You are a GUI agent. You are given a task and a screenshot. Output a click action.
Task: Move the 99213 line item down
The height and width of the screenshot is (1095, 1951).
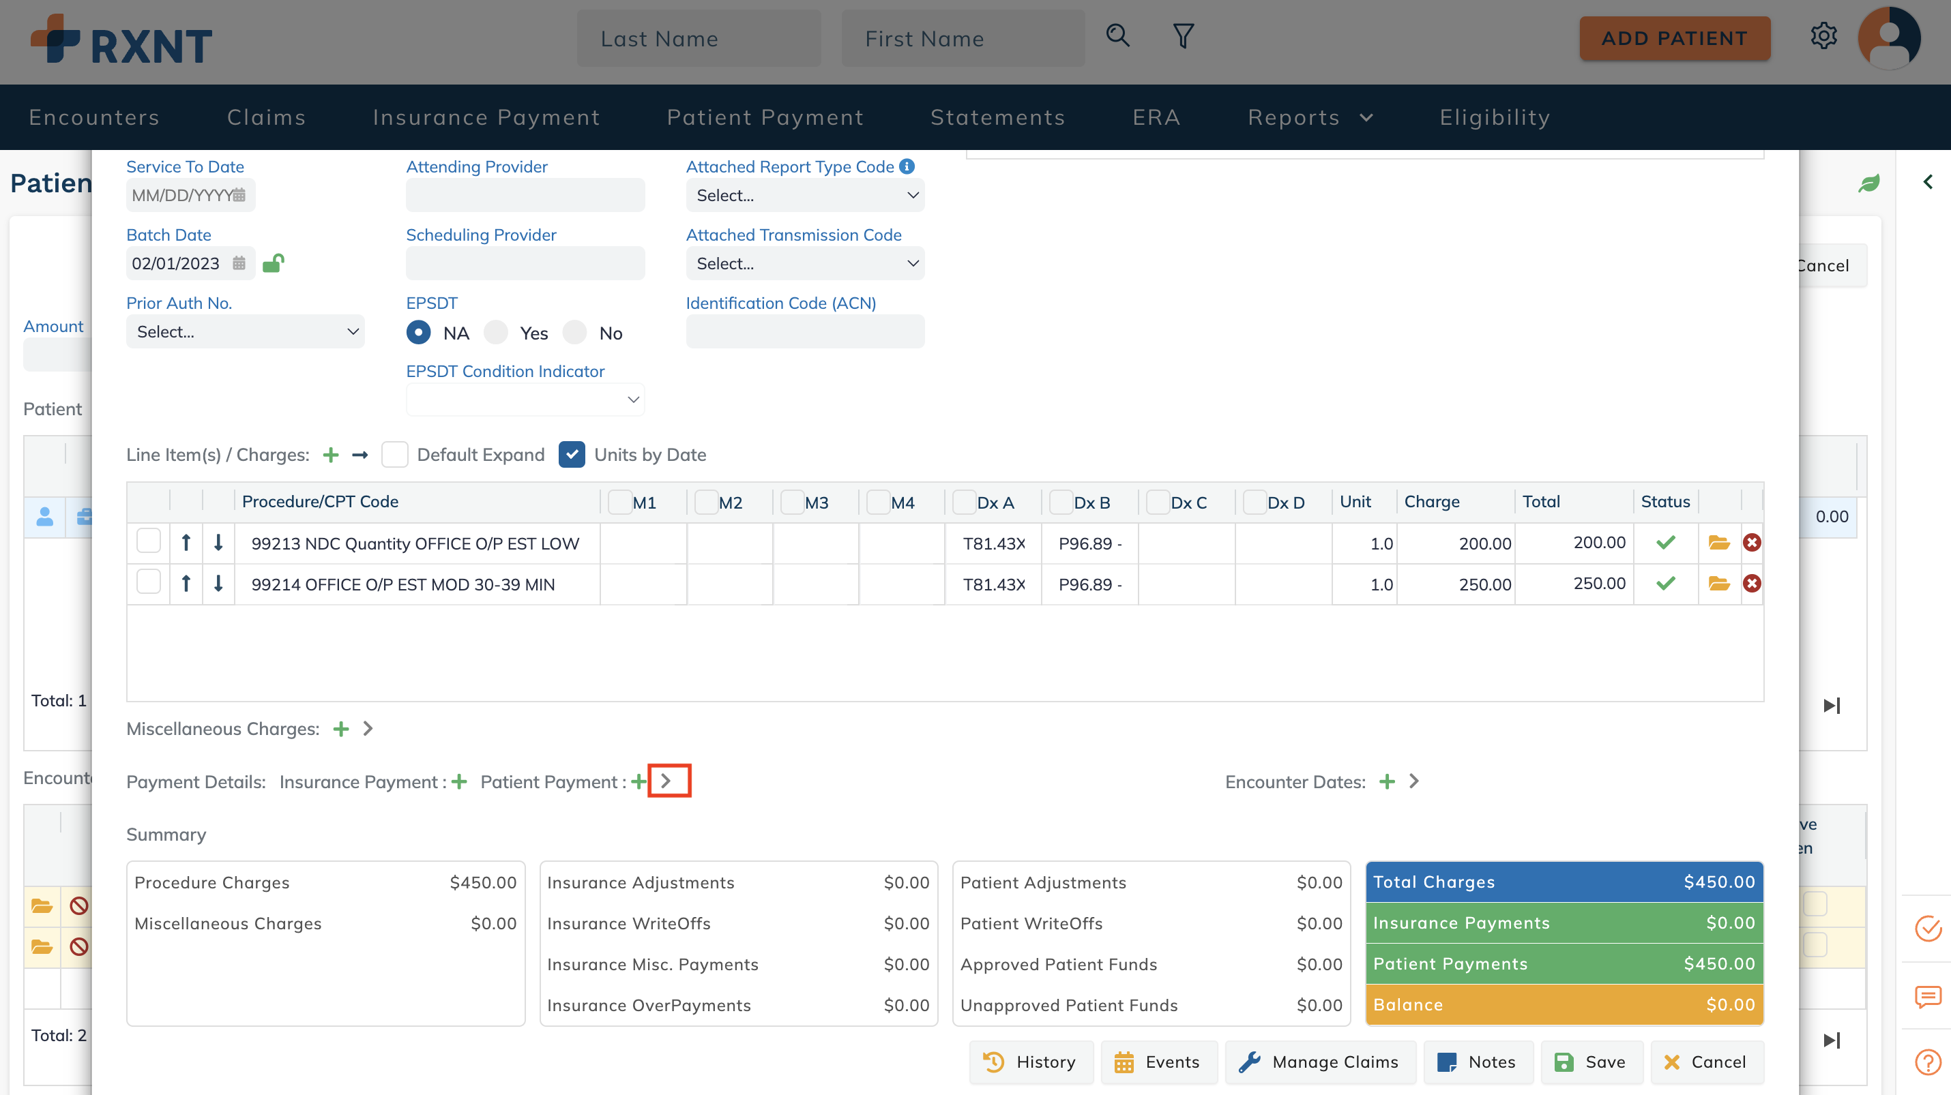(x=218, y=543)
